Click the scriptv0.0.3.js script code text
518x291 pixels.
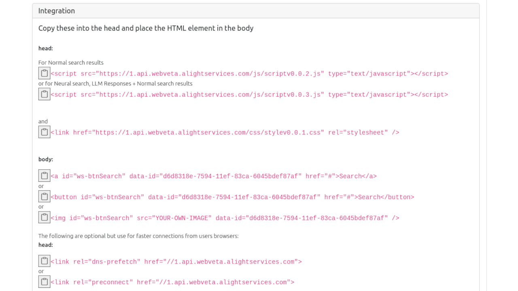click(x=249, y=95)
